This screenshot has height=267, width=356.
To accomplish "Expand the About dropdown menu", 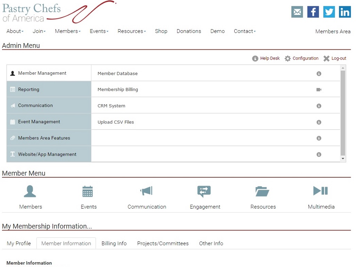I will (15, 31).
